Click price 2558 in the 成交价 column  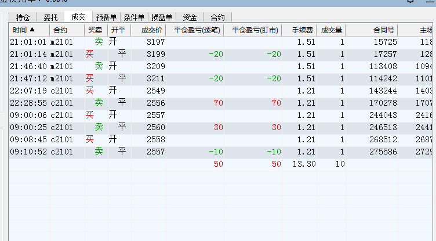pyautogui.click(x=156, y=139)
